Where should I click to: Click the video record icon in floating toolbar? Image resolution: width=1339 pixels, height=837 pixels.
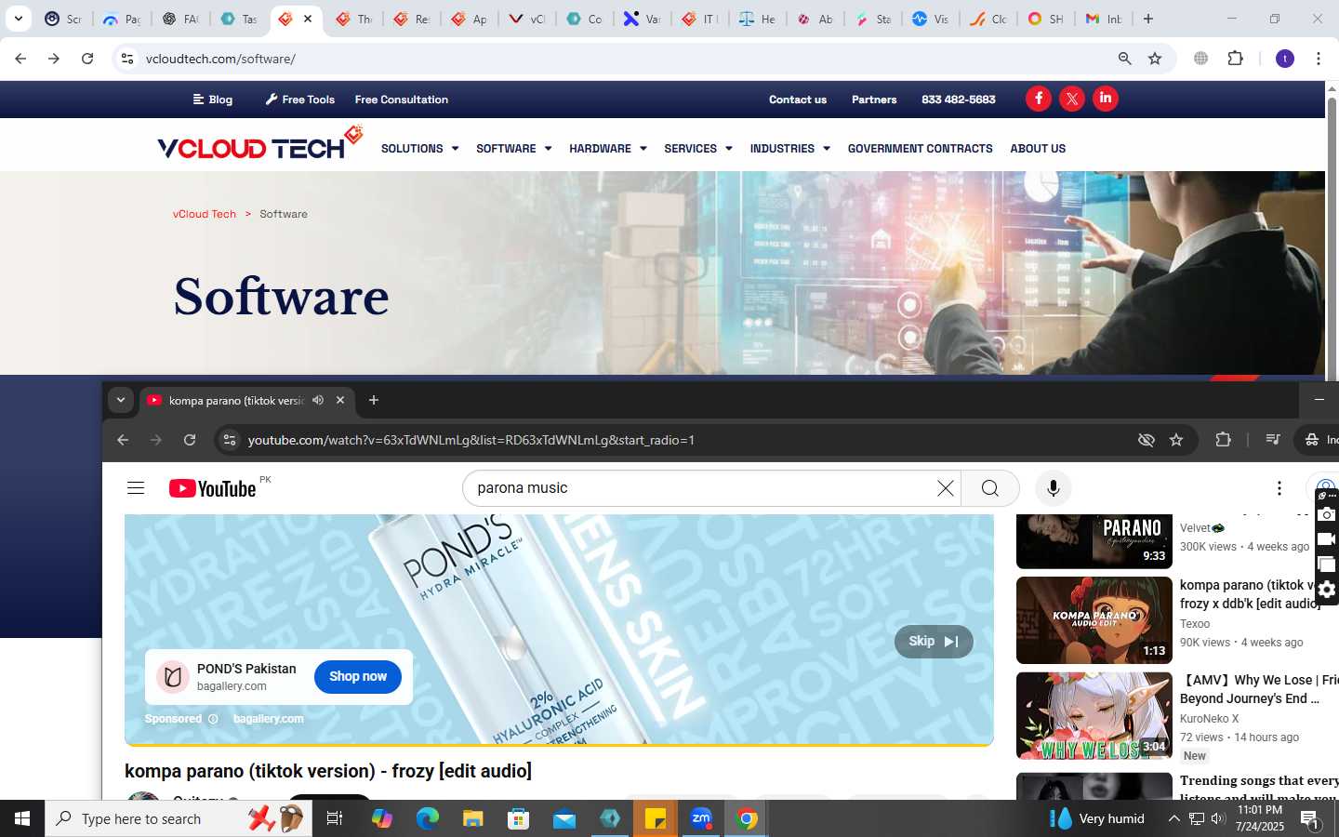(1327, 539)
